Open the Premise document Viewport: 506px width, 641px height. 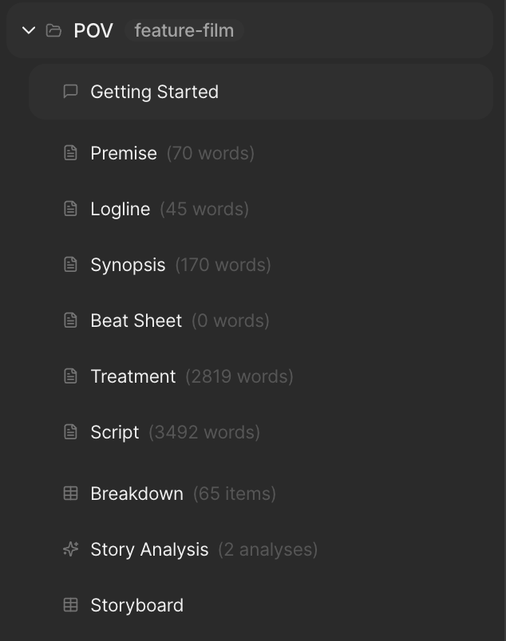[x=124, y=153]
